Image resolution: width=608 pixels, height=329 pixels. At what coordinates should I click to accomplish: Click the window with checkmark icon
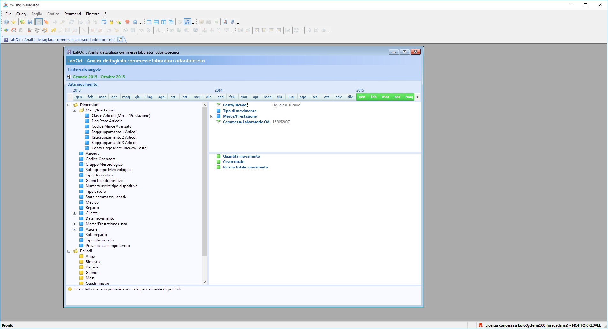[104, 22]
